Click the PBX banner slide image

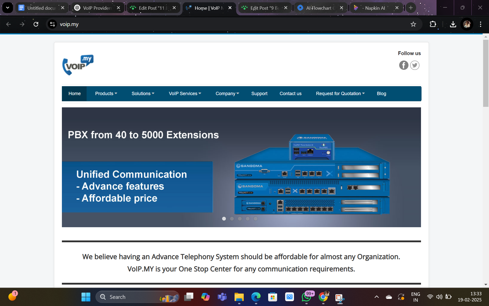click(241, 167)
